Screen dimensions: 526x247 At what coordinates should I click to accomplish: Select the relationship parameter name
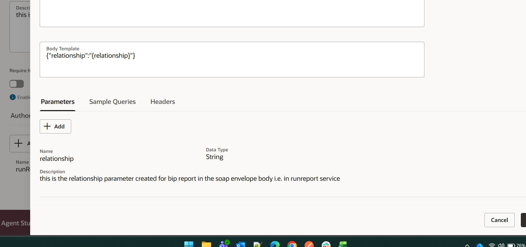pos(57,159)
